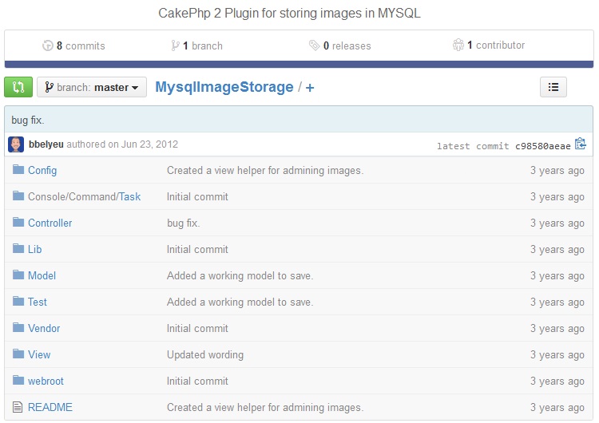
Task: Open the Model folder
Action: (42, 275)
